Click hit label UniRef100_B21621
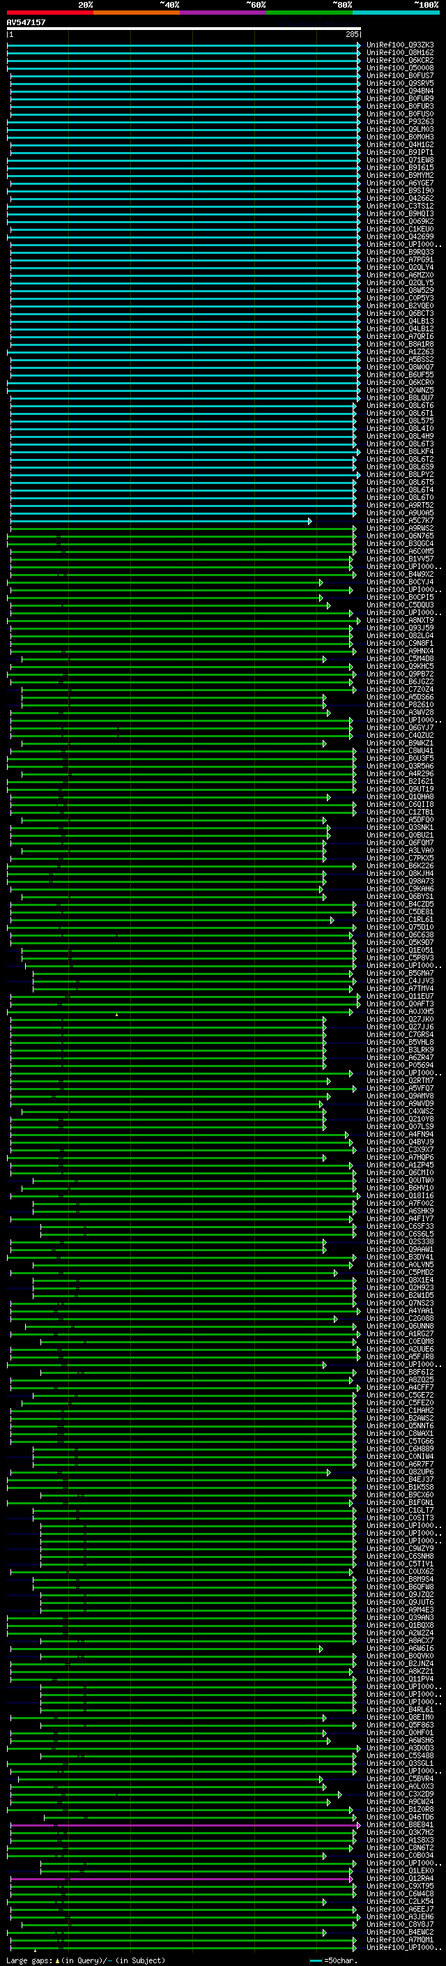This screenshot has height=1966, width=446. tap(400, 782)
